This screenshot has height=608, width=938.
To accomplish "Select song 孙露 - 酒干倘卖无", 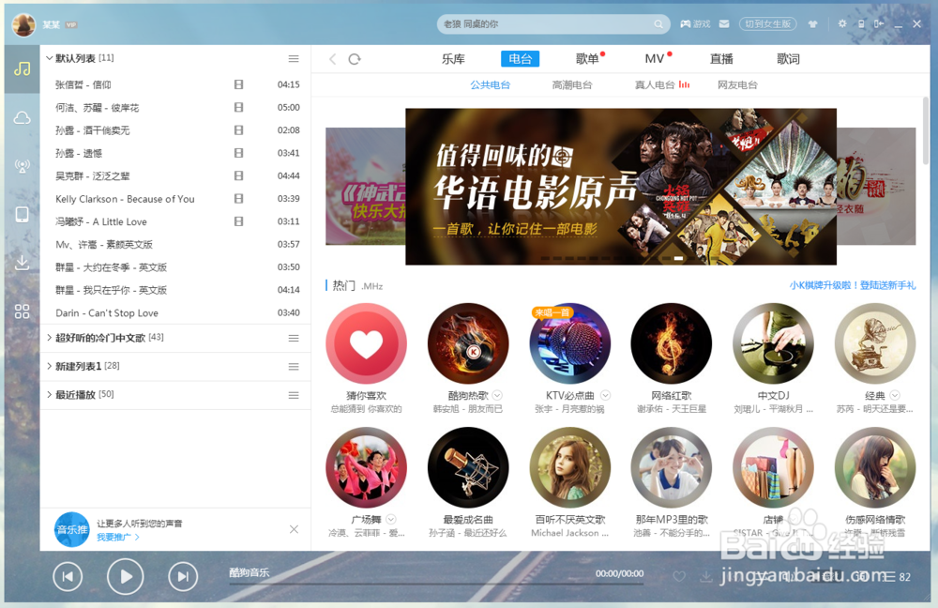I will click(x=175, y=130).
